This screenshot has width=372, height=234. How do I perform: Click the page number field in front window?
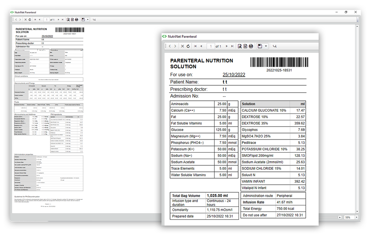click(210, 46)
